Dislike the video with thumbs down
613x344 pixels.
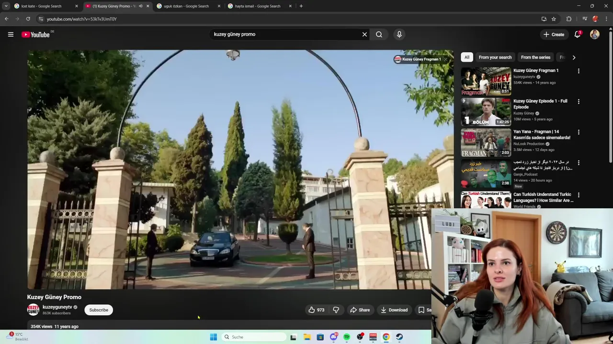tap(336, 310)
